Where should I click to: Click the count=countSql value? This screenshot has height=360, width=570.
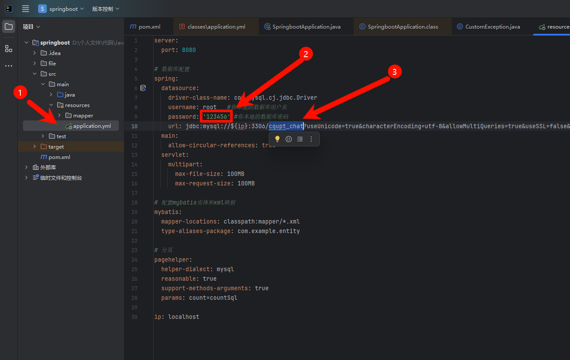coord(213,298)
